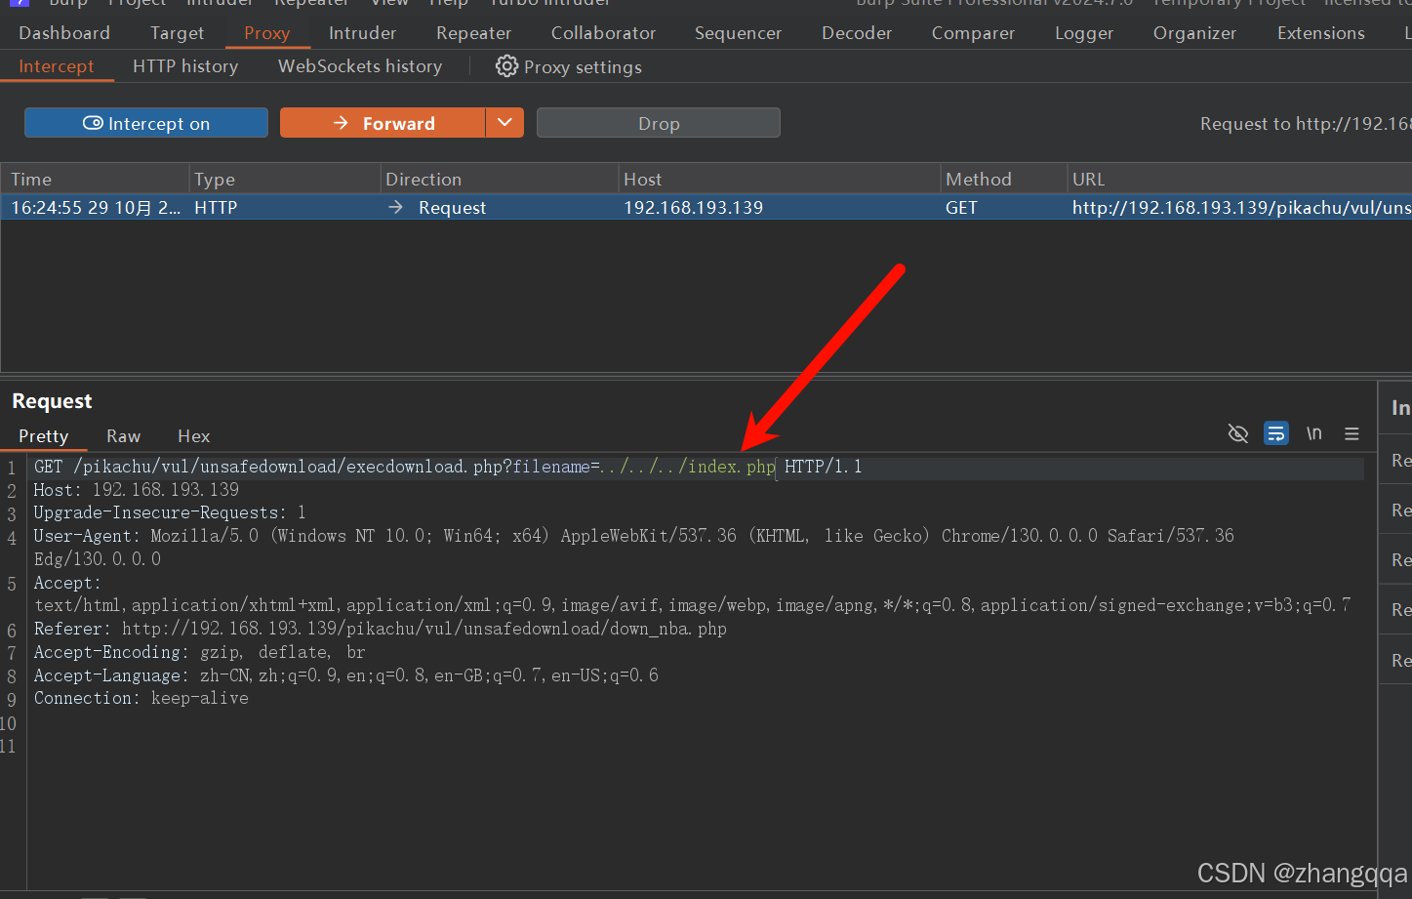Switch request view to Pretty

click(44, 436)
